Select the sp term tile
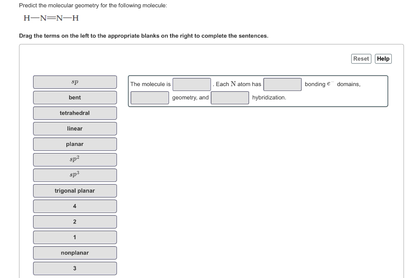The width and height of the screenshot is (414, 278). pos(75,82)
